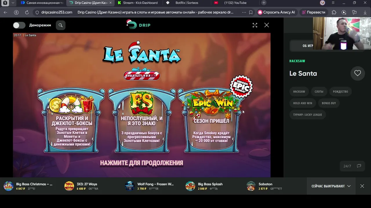The height and width of the screenshot is (208, 371).
Task: Click Big Bass Splash game thumbnail
Action: (190, 186)
